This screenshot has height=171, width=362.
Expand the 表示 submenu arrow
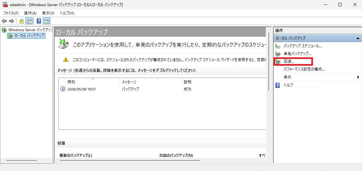pyautogui.click(x=358, y=77)
